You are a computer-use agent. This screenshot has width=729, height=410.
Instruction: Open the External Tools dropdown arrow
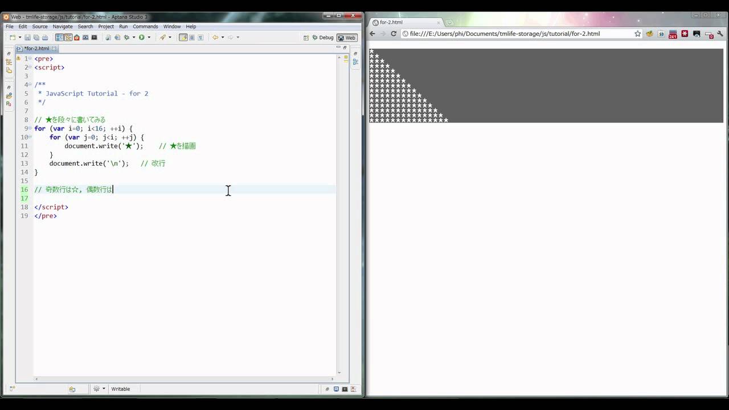click(x=170, y=38)
